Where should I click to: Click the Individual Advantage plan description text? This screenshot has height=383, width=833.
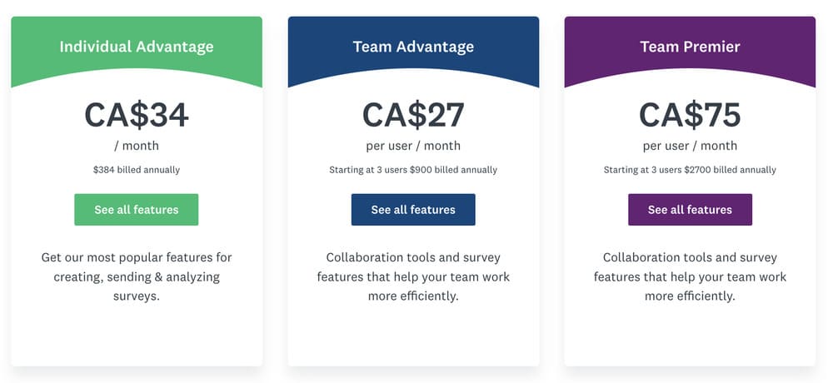click(x=137, y=276)
